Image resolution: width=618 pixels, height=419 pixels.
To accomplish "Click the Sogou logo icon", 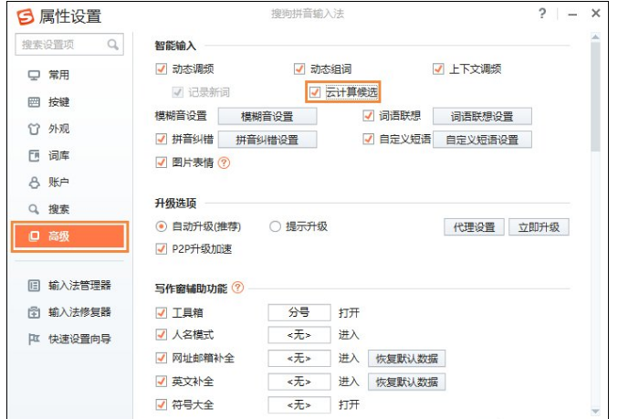I will (x=26, y=16).
